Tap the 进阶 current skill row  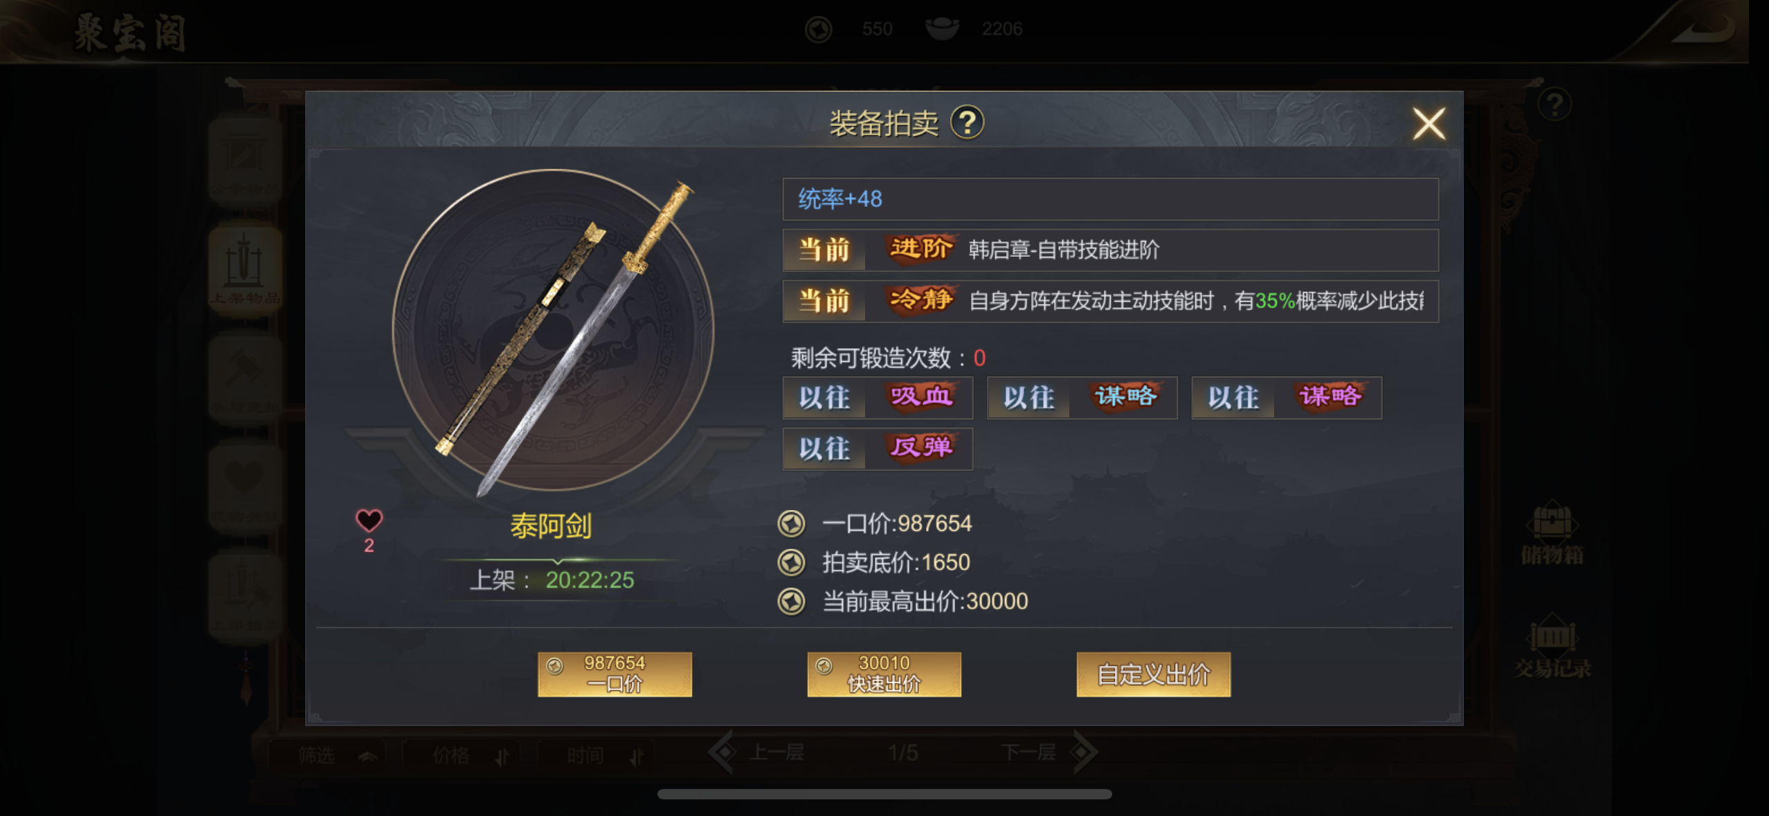[x=1110, y=250]
